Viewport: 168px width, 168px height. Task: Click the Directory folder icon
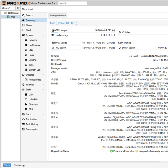[26, 104]
